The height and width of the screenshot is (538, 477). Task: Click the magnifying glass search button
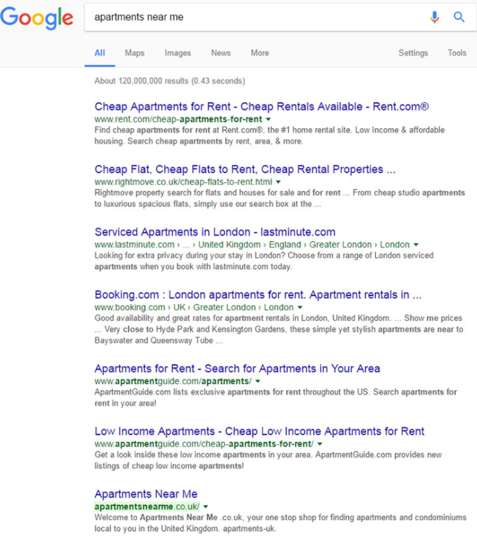[x=459, y=17]
